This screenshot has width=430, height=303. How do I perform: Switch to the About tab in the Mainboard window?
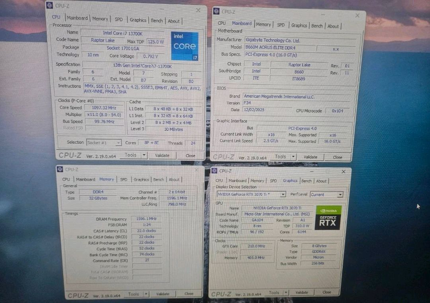(333, 26)
